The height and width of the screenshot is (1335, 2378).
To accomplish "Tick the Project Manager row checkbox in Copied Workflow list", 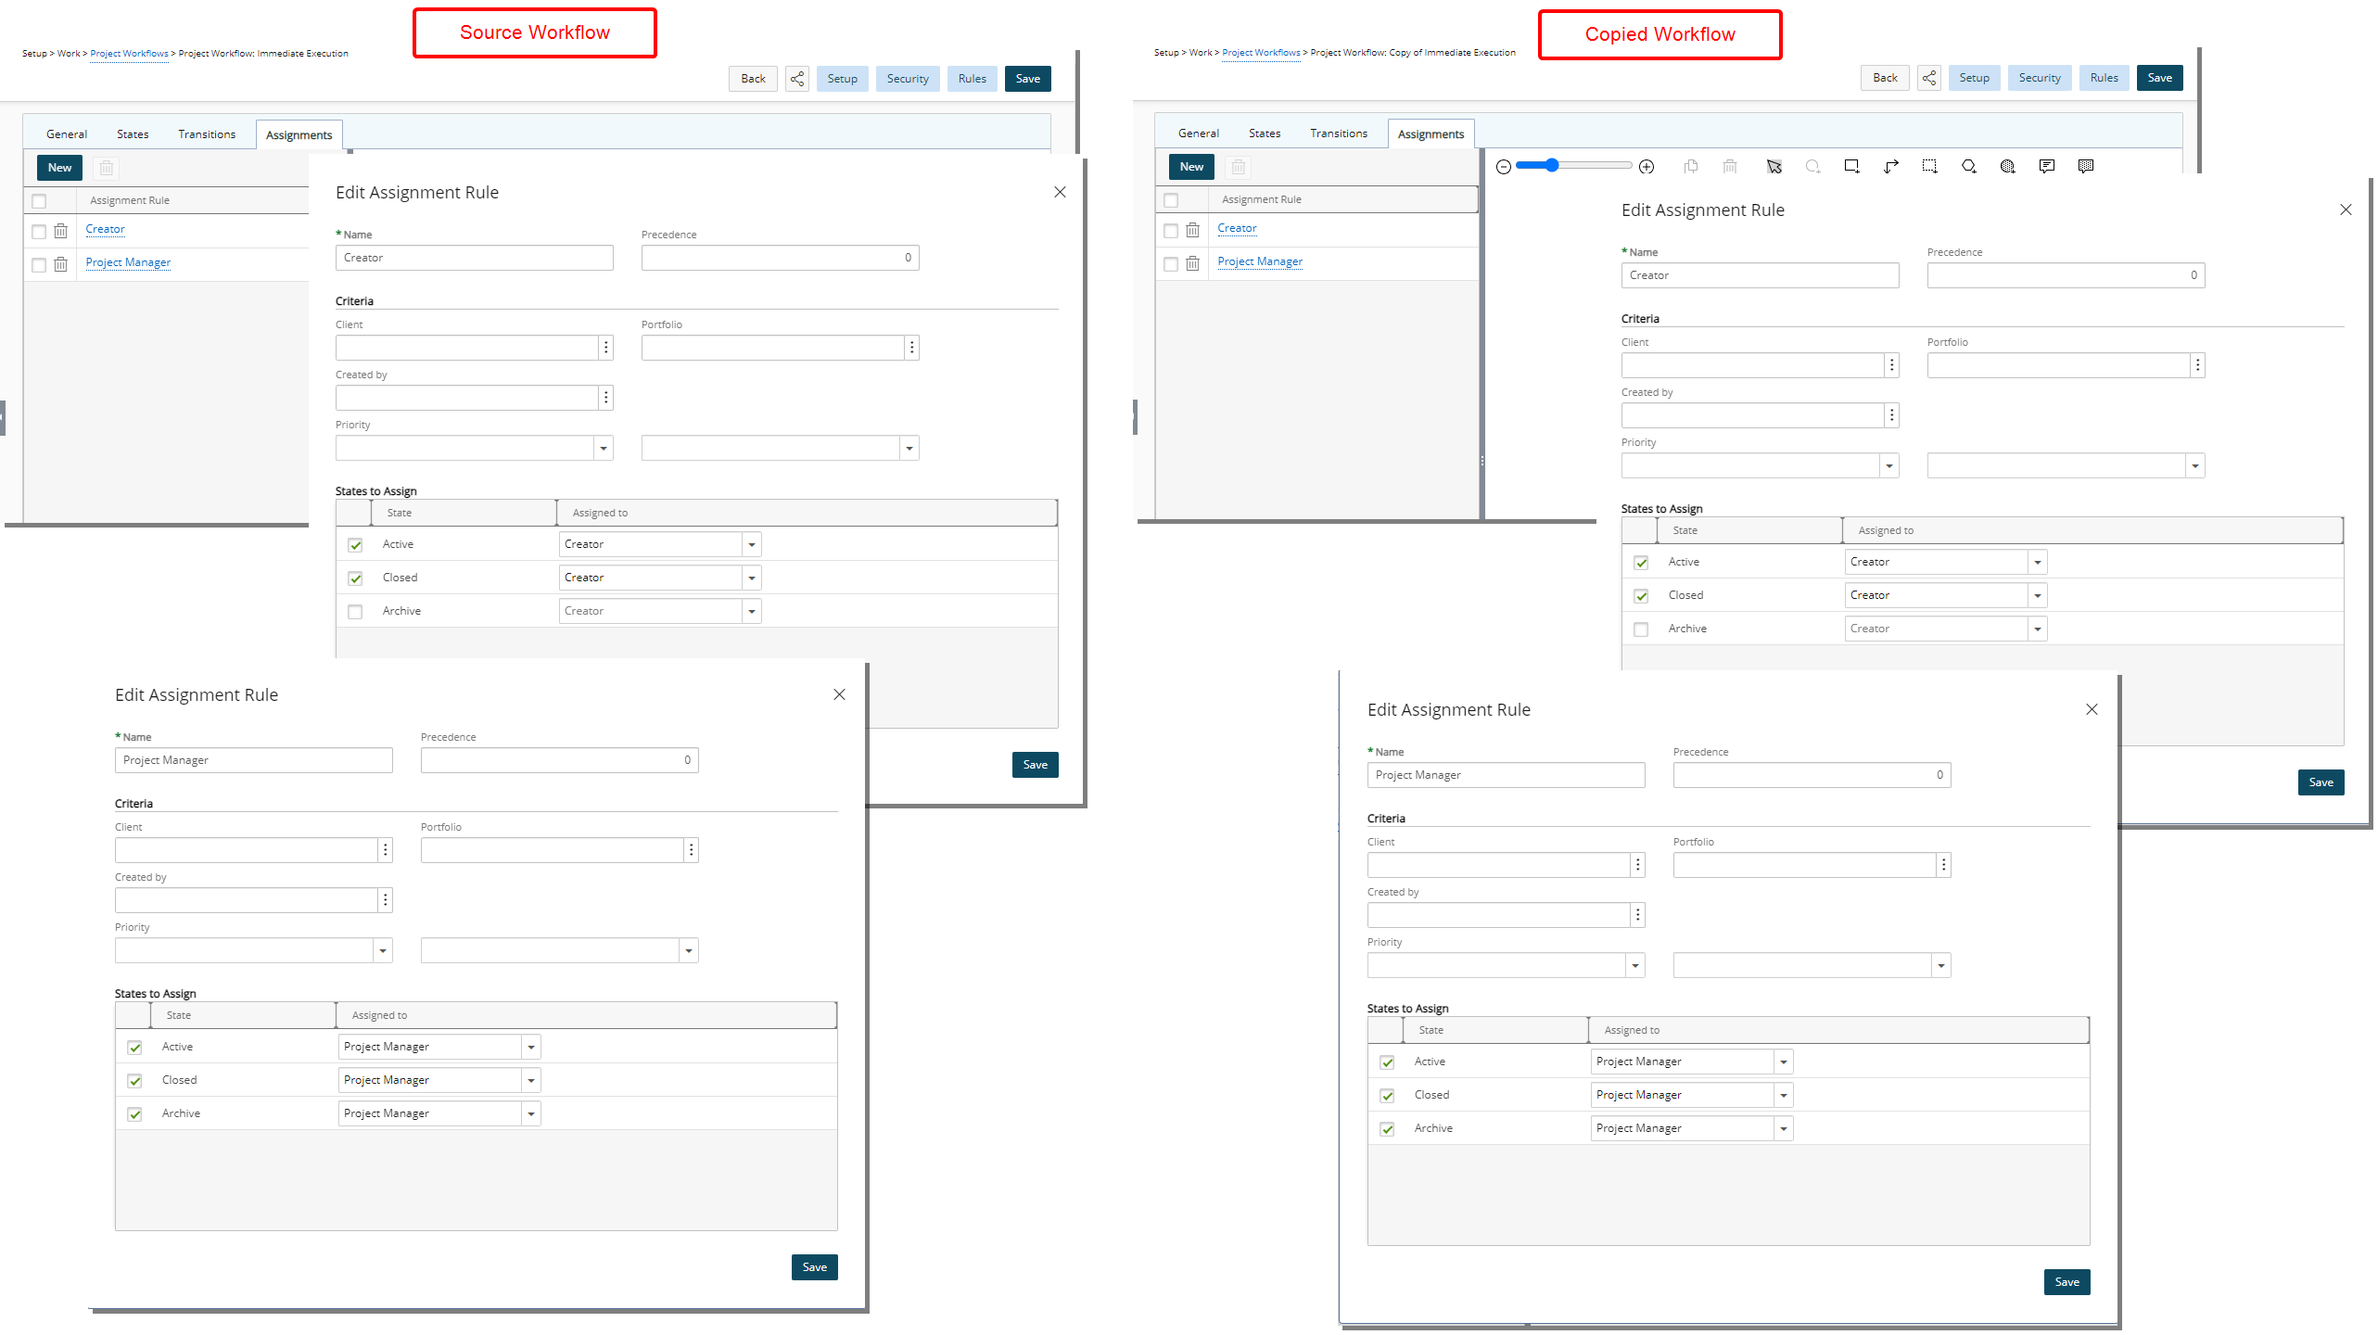I will click(1171, 263).
